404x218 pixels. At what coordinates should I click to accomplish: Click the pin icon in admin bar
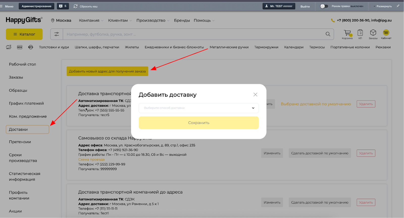[x=398, y=6]
